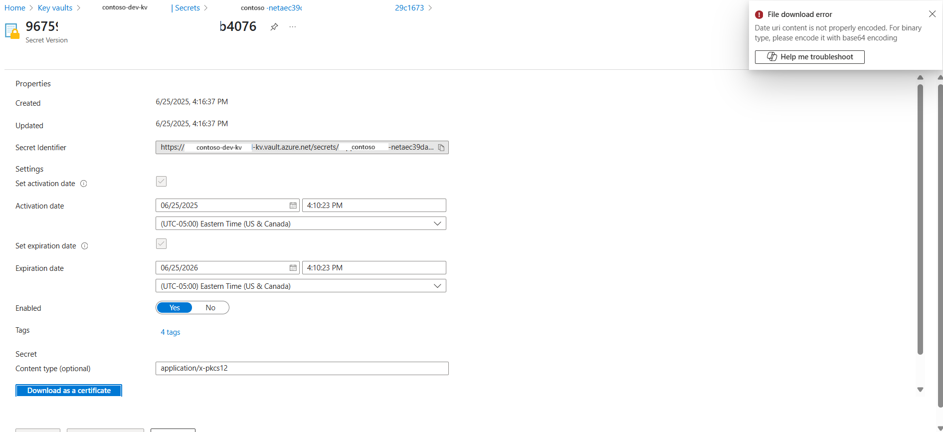Open the more options ellipsis menu
The height and width of the screenshot is (432, 943).
293,27
